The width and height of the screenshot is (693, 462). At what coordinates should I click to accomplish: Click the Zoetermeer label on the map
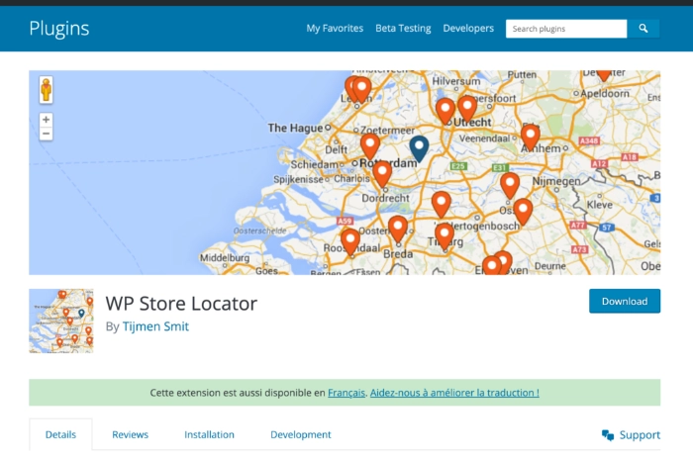coord(388,131)
